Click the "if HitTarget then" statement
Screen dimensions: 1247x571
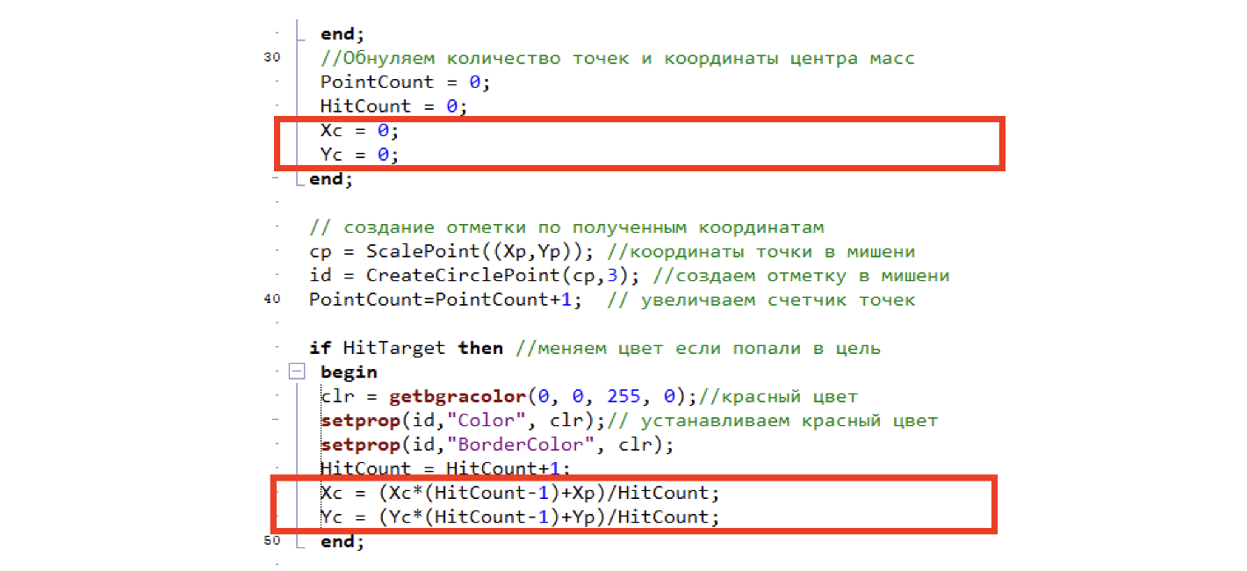point(406,348)
